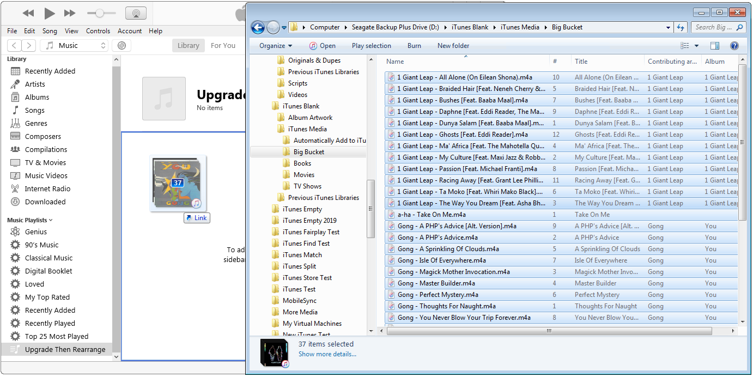753x377 pixels.
Task: Toggle the preview pane button
Action: [715, 46]
